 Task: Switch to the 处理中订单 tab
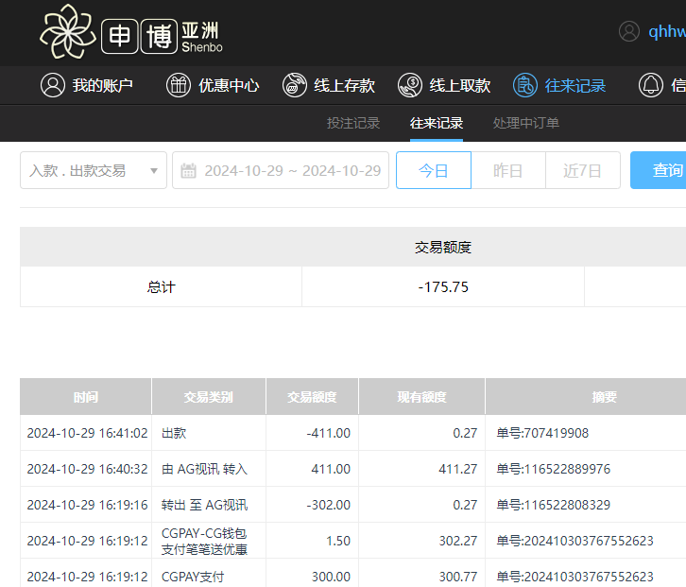[526, 123]
